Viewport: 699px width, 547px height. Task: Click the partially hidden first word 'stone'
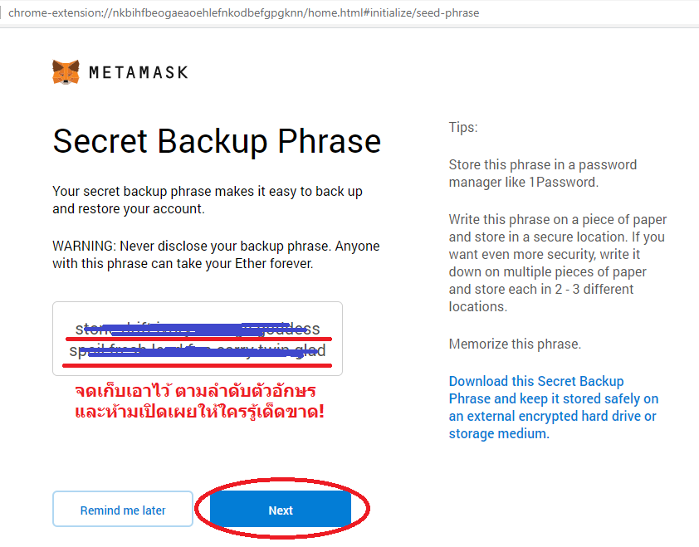coord(86,329)
